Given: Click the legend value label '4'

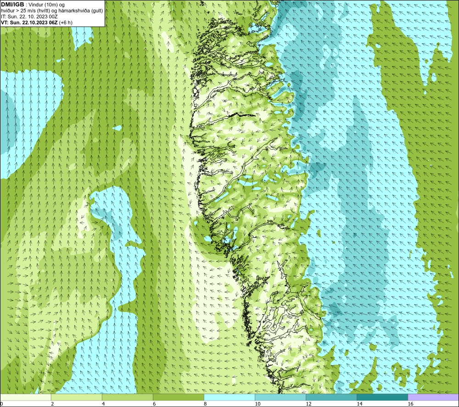Looking at the screenshot, I should click(x=103, y=404).
